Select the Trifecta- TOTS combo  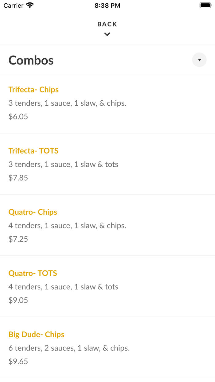33,151
